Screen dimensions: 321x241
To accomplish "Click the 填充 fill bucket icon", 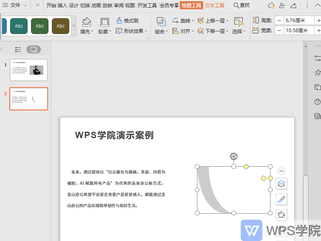I will [x=86, y=22].
